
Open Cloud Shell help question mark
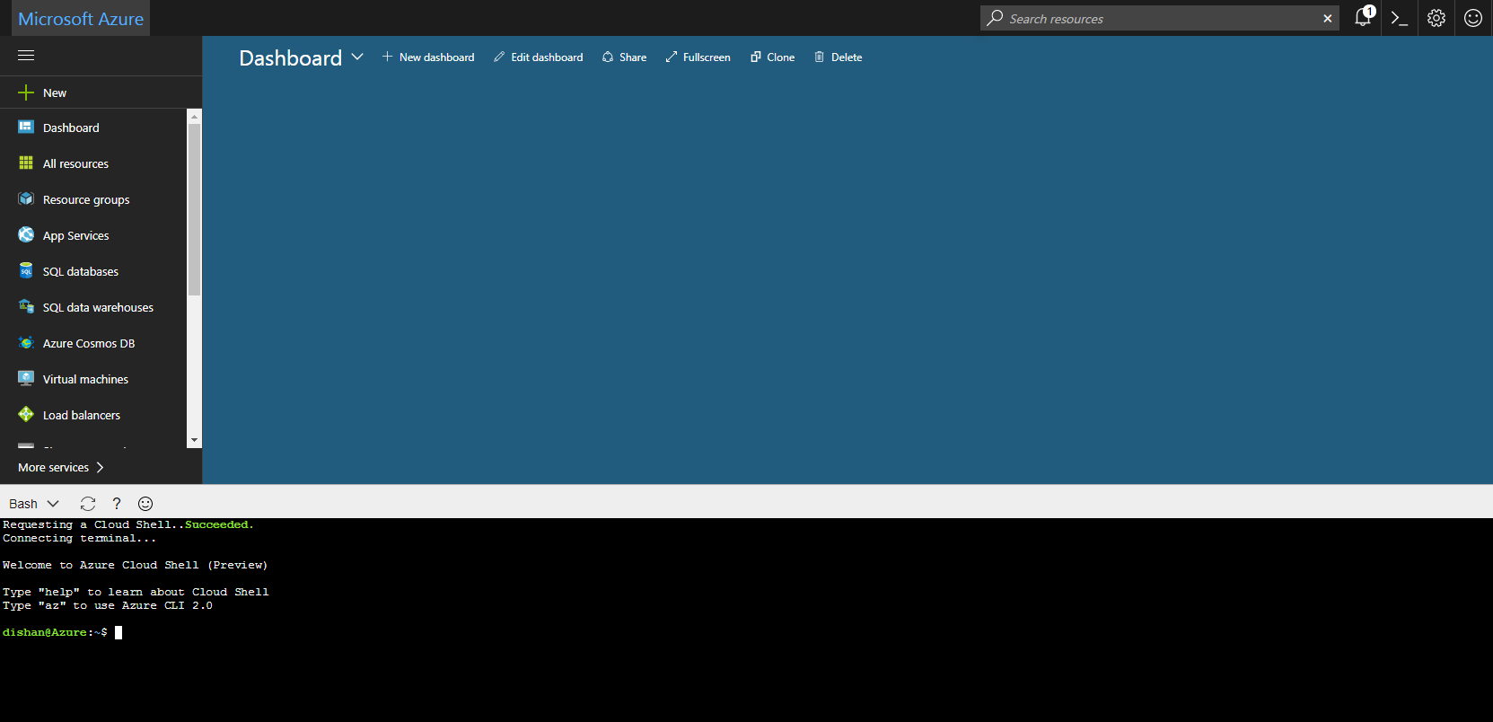117,504
